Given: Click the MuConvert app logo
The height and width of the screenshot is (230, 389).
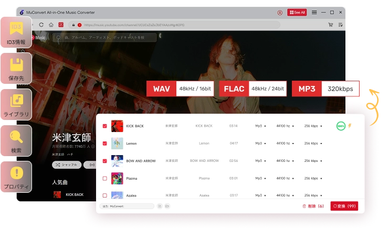Looking at the screenshot, I should [22, 13].
